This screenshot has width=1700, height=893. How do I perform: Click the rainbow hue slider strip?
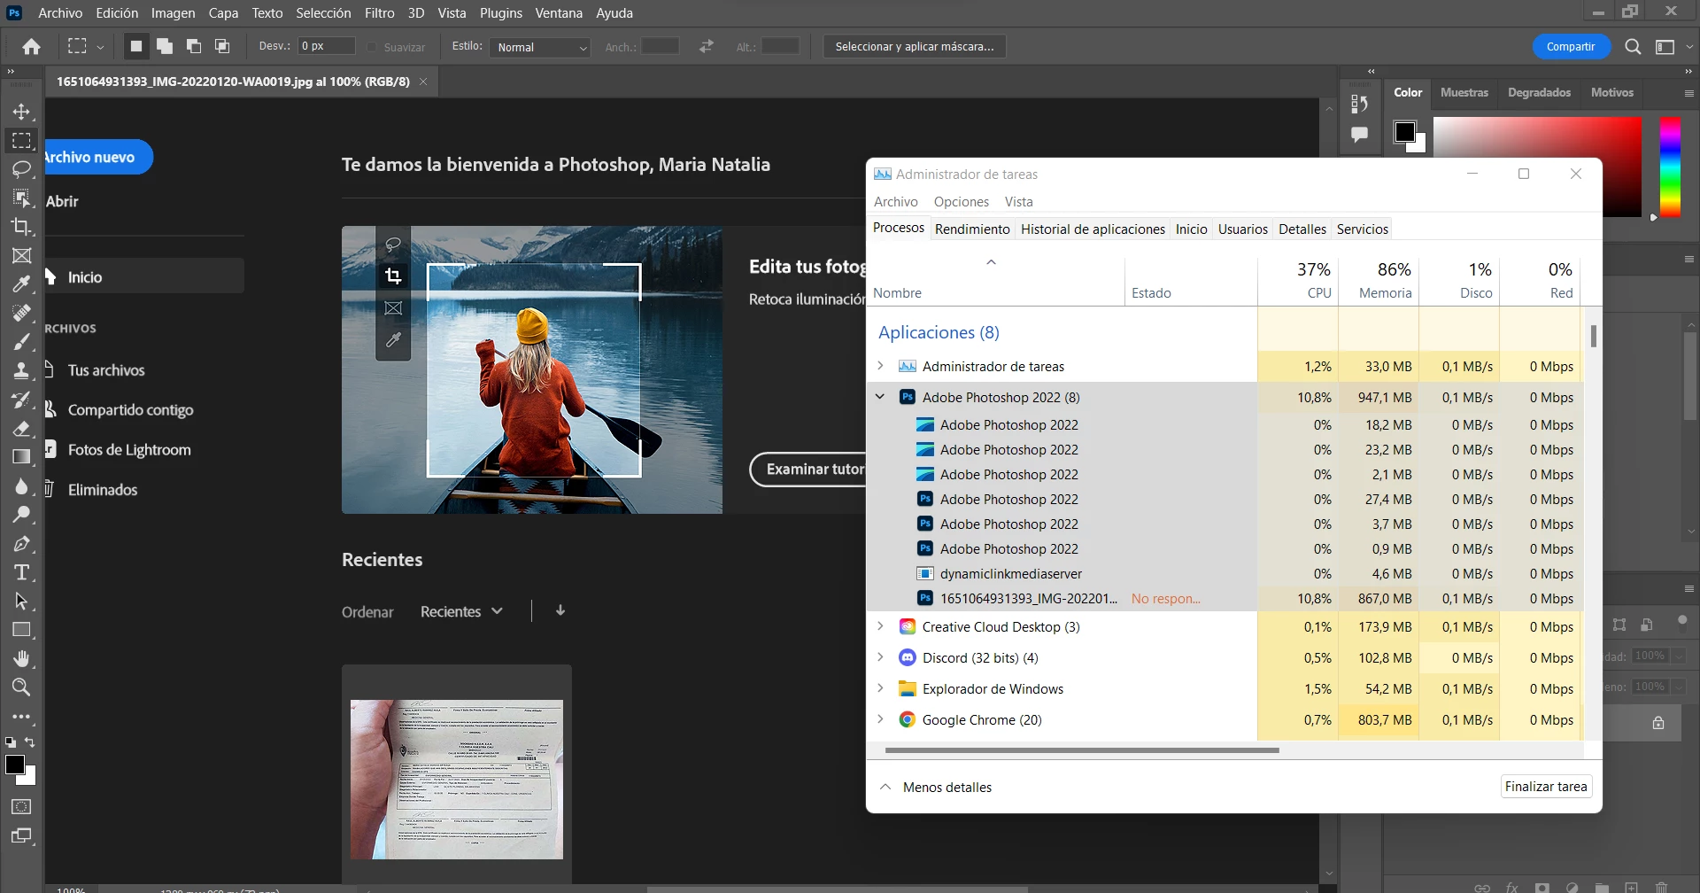pos(1669,167)
